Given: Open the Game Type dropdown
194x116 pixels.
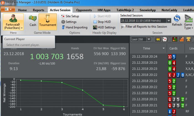Looking at the screenshot, I should 188,22.
